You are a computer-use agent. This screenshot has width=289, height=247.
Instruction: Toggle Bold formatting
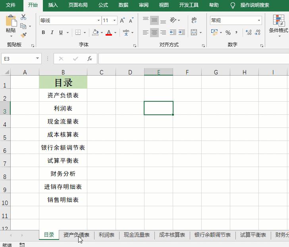(x=43, y=32)
